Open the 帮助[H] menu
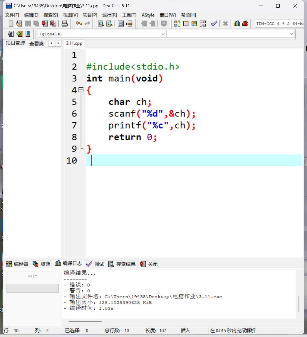 188,15
